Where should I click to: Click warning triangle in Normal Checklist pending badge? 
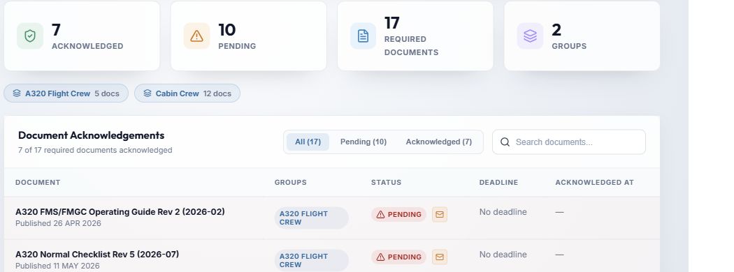tap(380, 257)
